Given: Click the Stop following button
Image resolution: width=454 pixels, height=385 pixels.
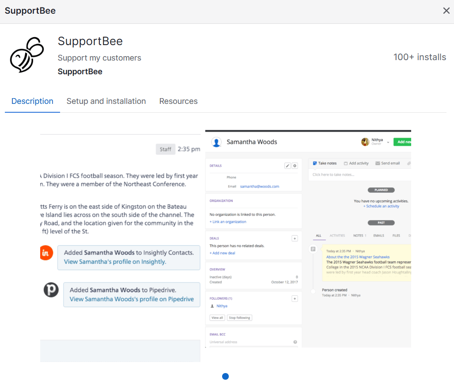Looking at the screenshot, I should (239, 318).
